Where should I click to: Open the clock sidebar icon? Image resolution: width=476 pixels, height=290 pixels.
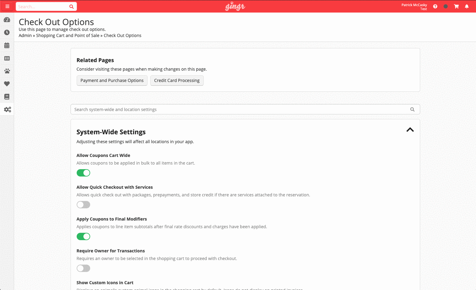point(7,32)
